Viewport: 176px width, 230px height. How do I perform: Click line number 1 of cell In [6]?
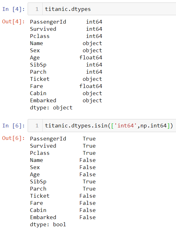pos(37,126)
